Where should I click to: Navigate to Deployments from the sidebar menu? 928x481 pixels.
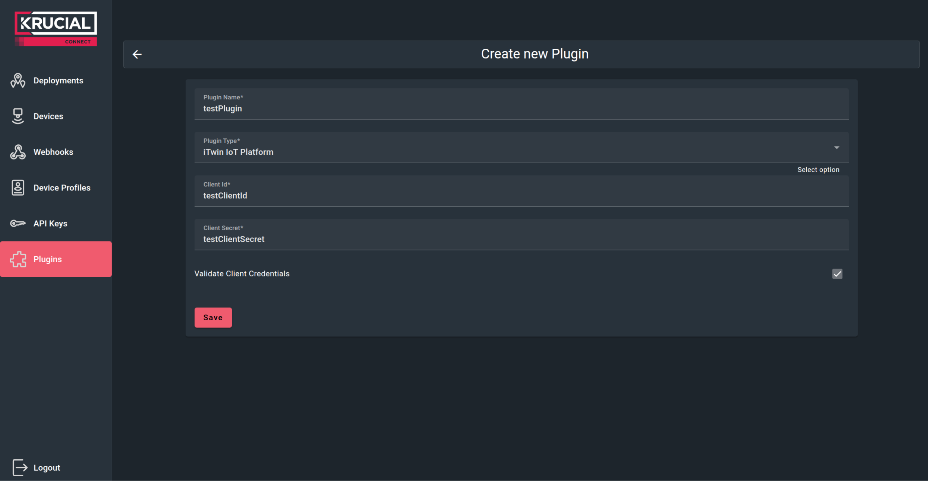pos(58,80)
